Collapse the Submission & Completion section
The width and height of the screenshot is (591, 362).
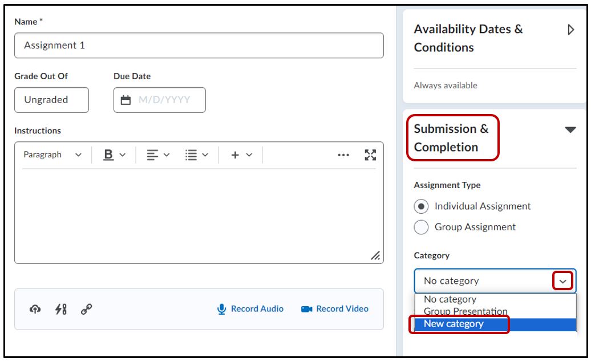(570, 130)
